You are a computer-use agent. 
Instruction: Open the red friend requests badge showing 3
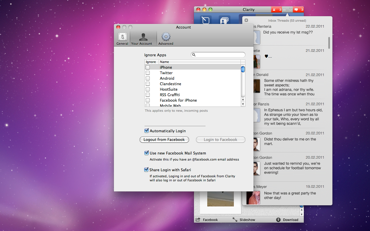click(277, 10)
